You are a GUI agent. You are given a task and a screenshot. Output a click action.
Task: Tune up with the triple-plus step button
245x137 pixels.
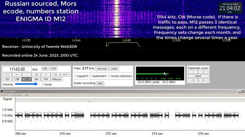coord(65,75)
